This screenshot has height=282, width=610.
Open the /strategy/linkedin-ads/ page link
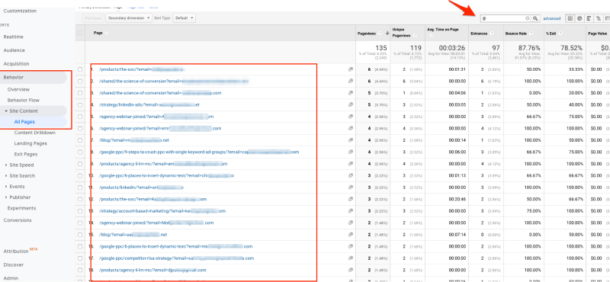tap(149, 104)
